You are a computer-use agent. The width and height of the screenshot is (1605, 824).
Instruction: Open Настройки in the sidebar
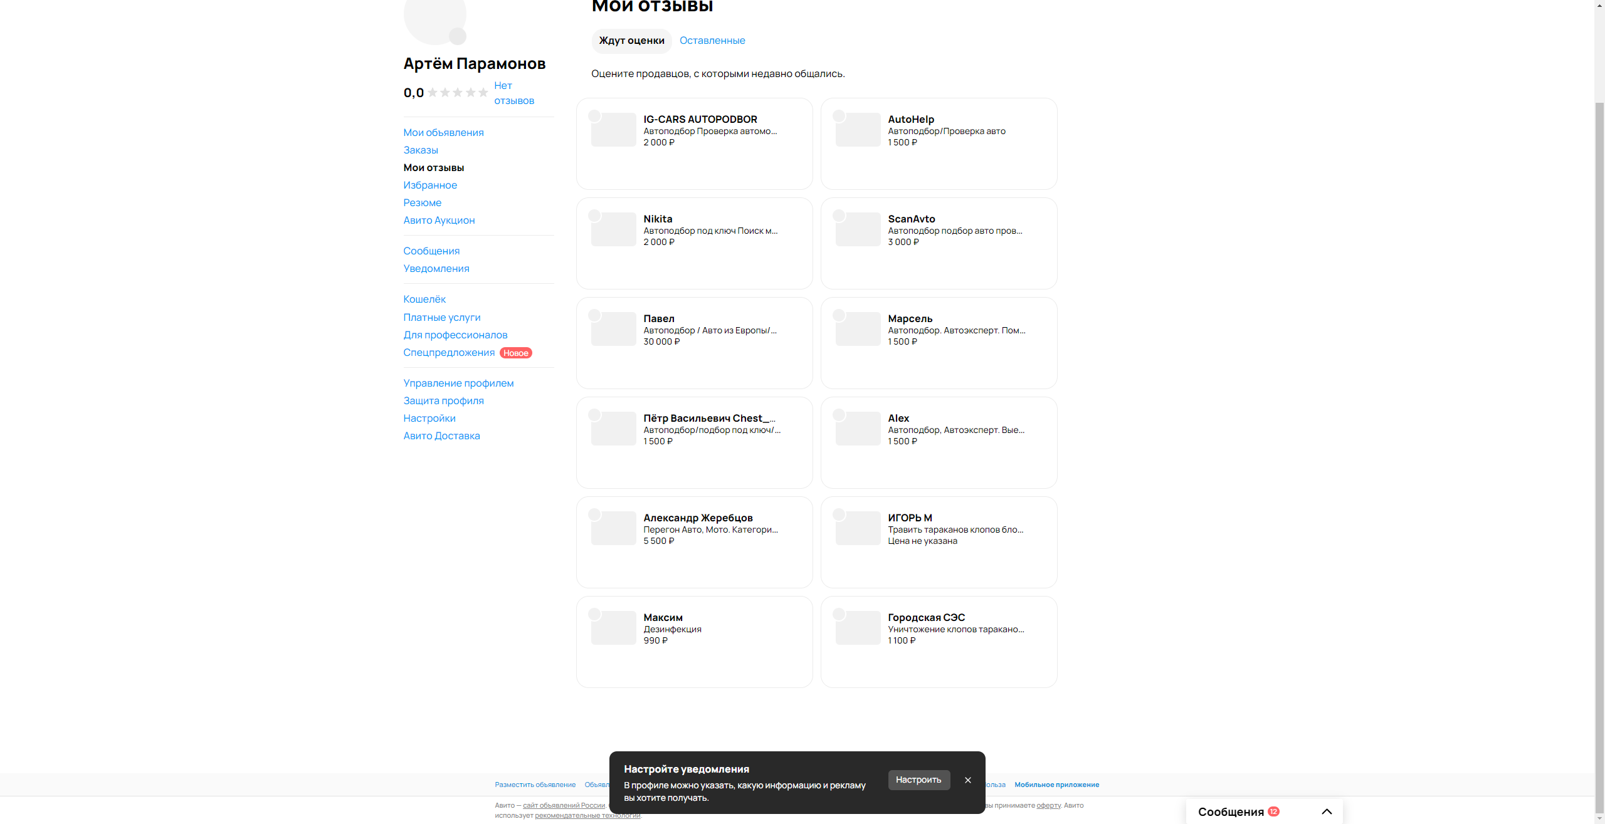coord(429,419)
